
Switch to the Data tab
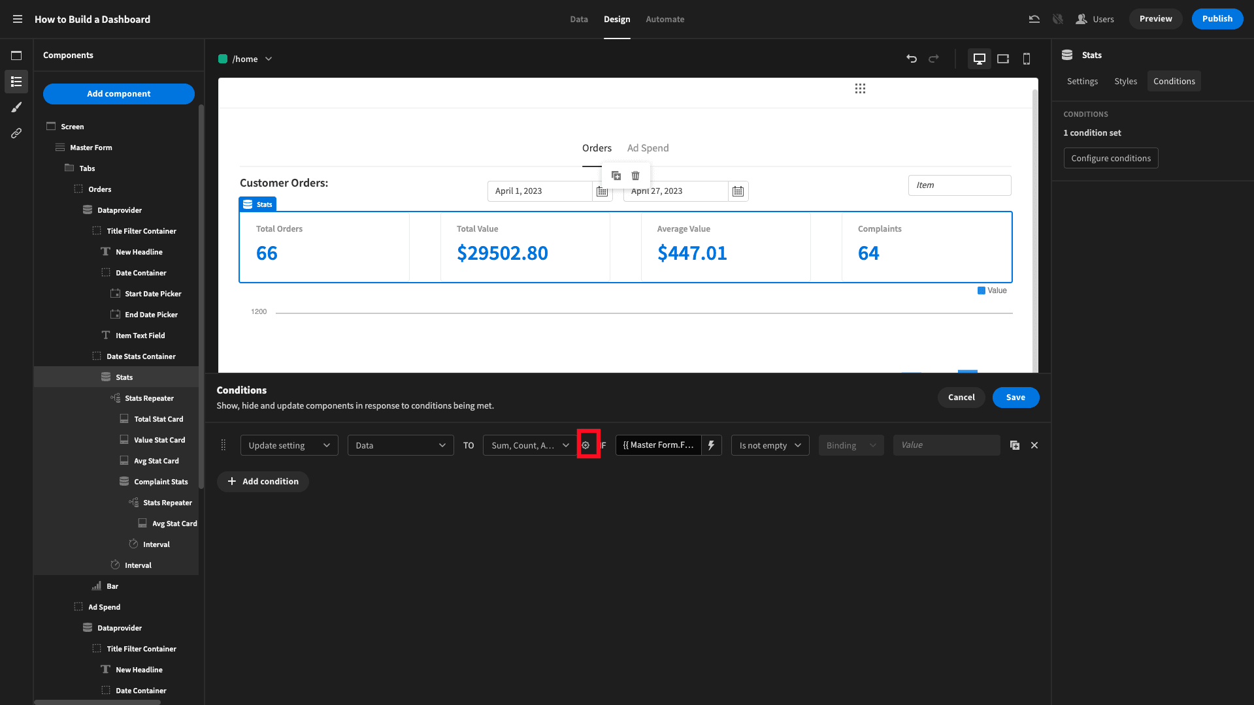tap(578, 19)
